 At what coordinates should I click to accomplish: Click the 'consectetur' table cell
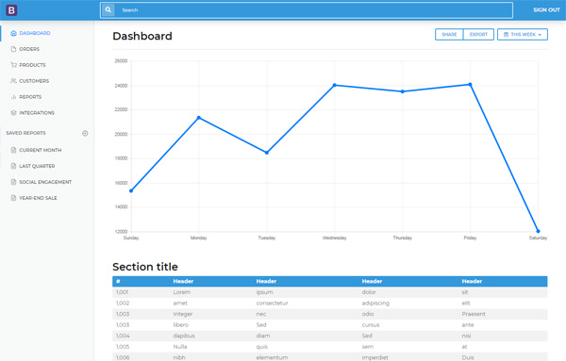(x=273, y=303)
